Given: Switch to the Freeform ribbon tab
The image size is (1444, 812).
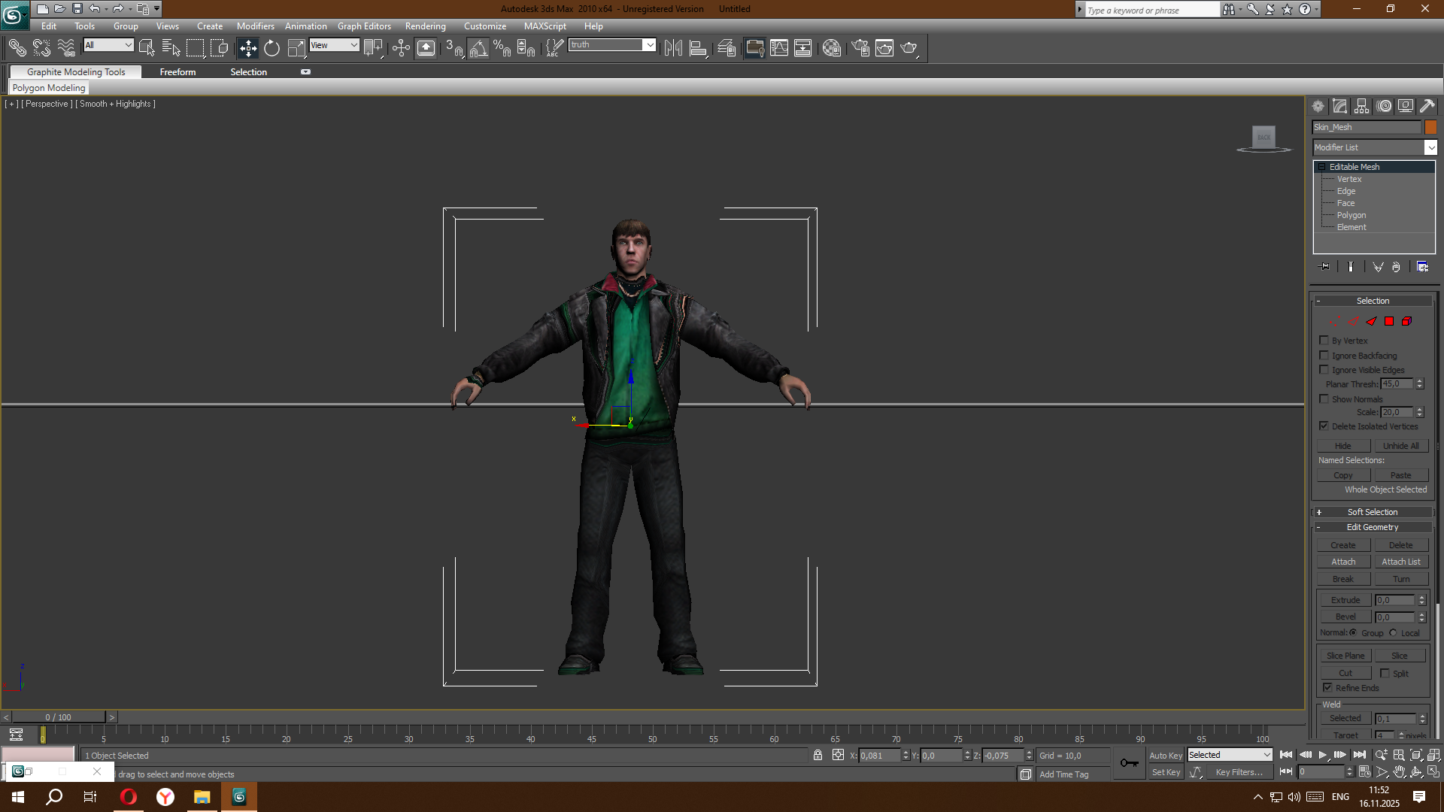Looking at the screenshot, I should click(177, 72).
